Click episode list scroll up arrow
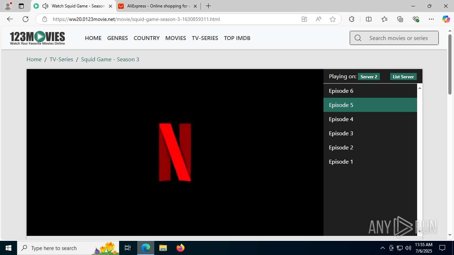 pos(420,87)
